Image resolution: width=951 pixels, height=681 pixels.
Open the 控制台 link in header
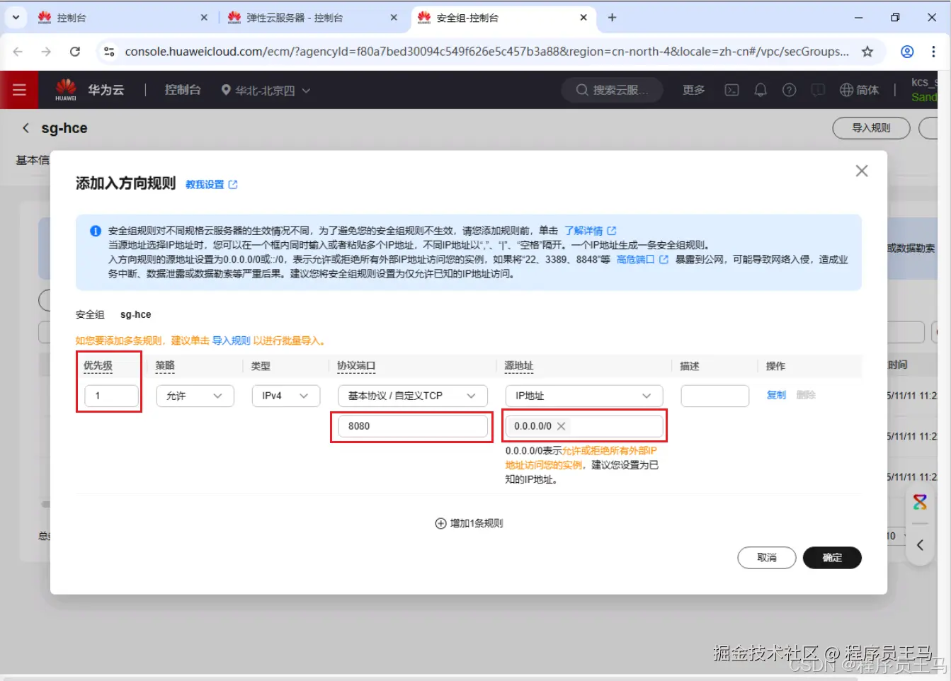[183, 90]
